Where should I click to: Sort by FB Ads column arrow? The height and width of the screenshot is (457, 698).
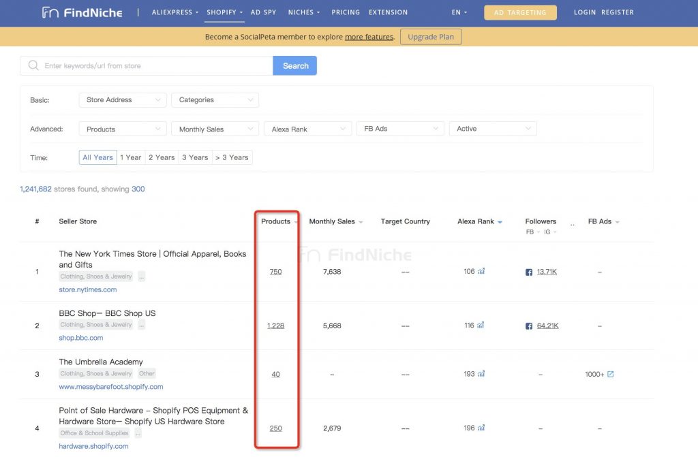pos(618,222)
